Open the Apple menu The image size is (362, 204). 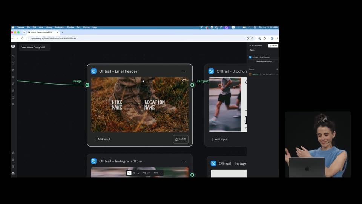pos(13,27)
